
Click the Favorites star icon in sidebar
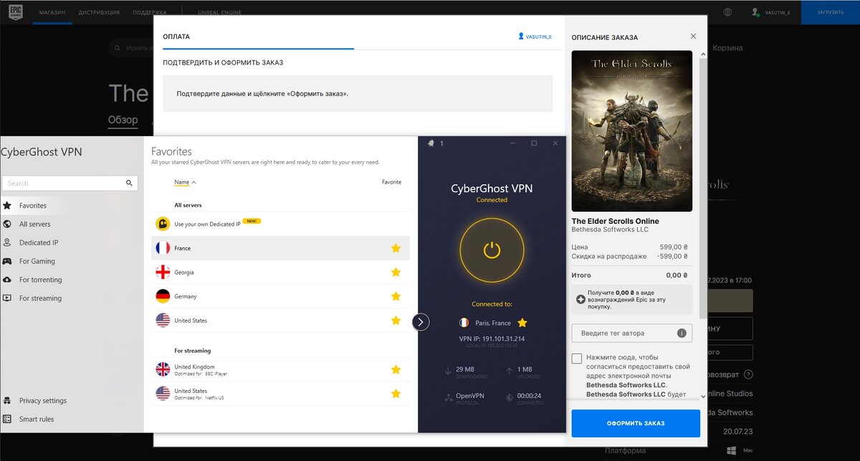click(x=7, y=205)
